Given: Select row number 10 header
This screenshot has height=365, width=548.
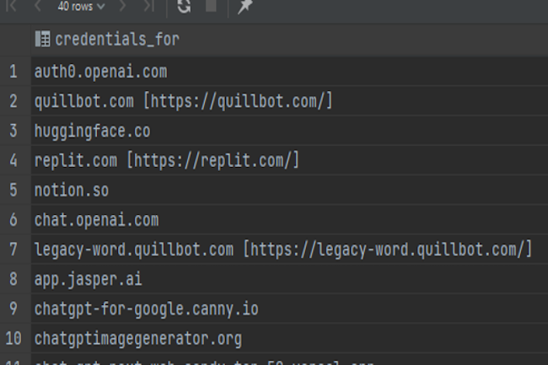Looking at the screenshot, I should point(13,339).
